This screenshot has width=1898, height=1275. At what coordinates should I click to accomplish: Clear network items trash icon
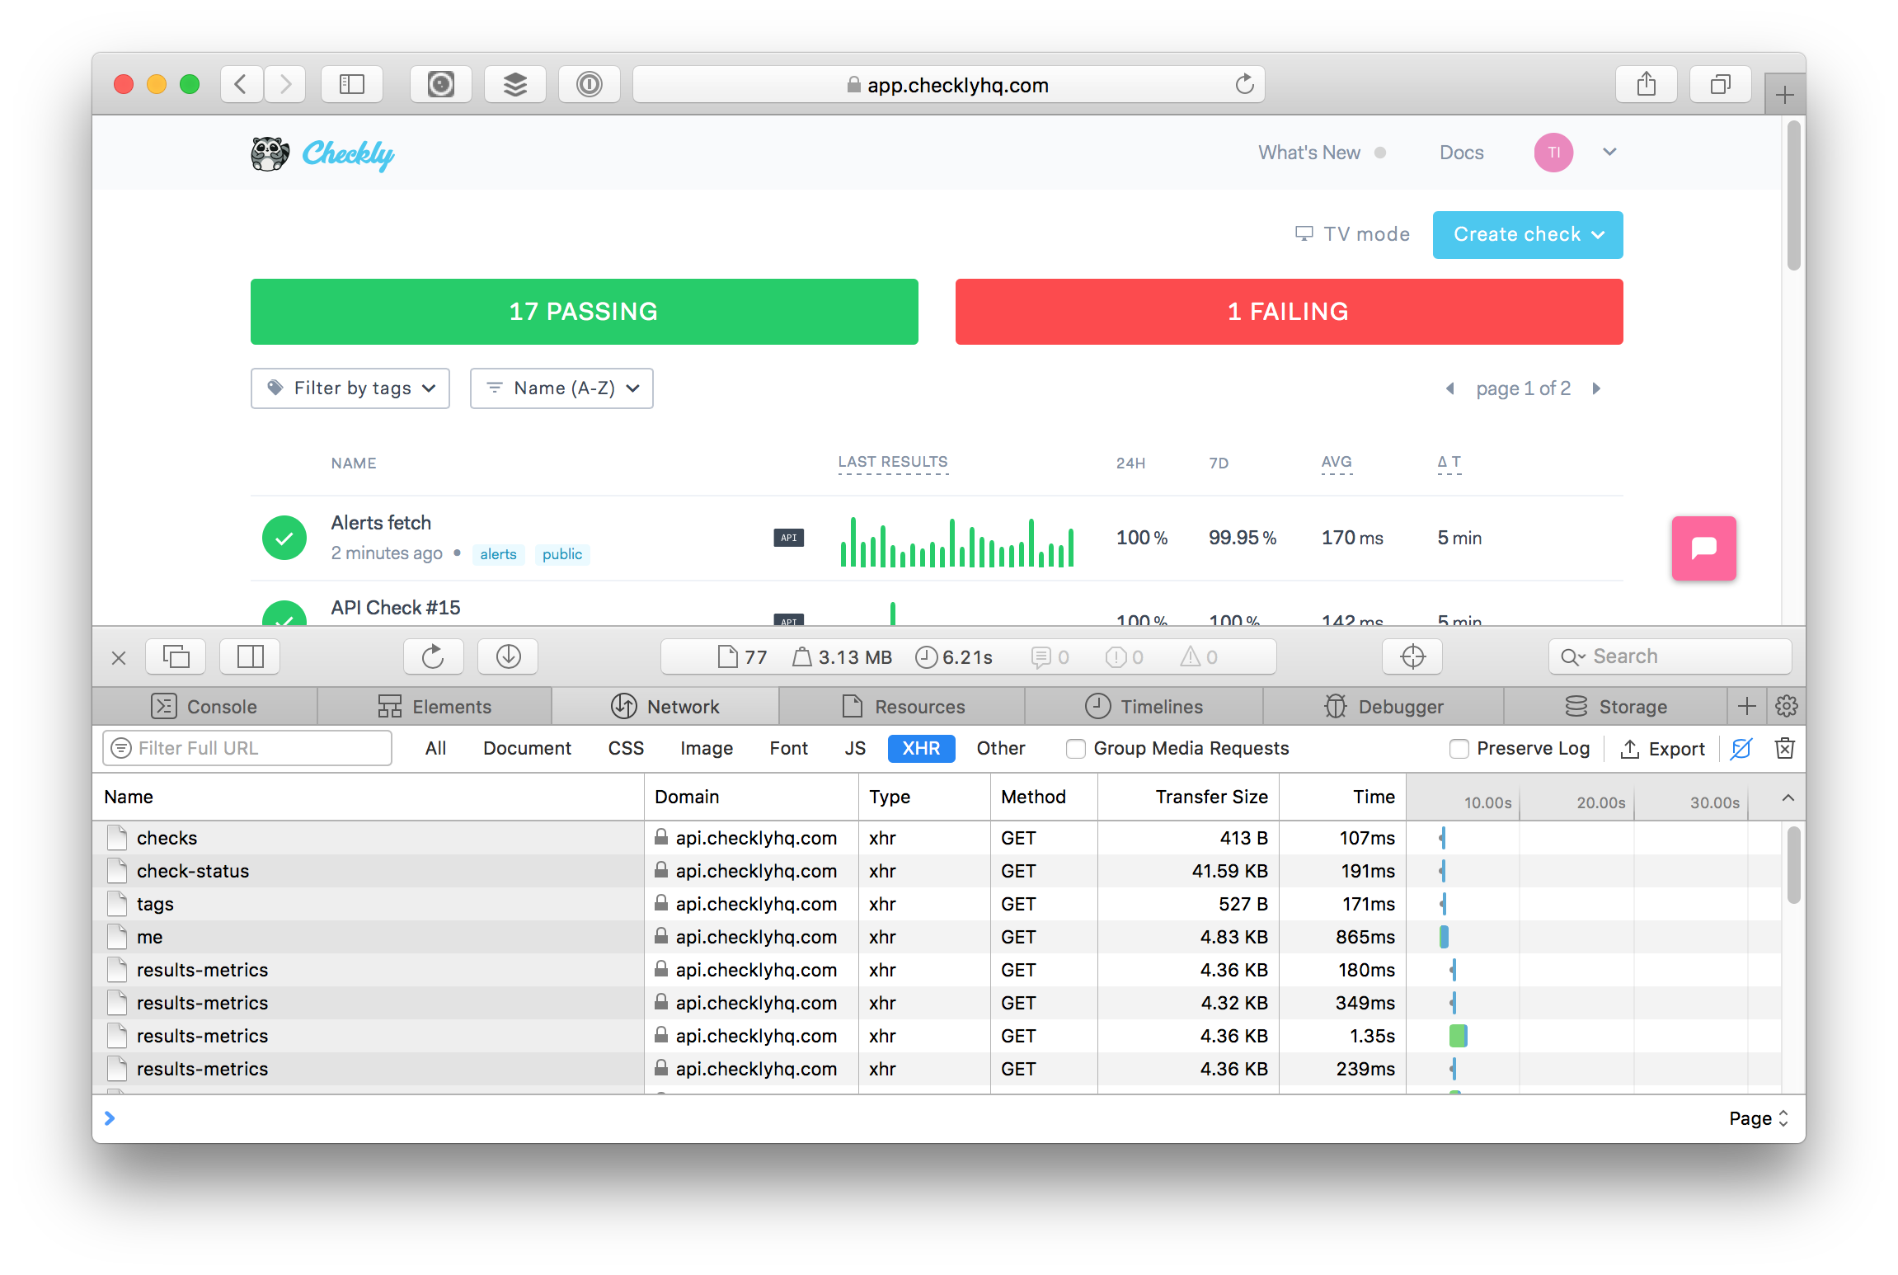[x=1784, y=748]
